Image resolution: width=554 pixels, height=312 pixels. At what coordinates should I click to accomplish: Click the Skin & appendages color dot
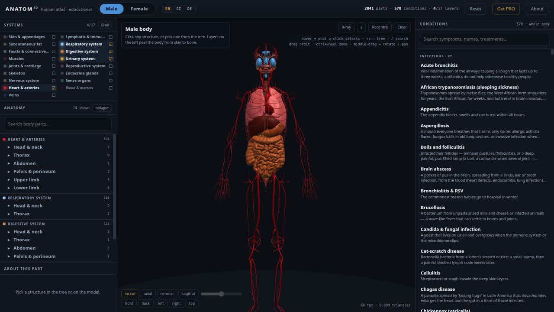(x=5, y=37)
